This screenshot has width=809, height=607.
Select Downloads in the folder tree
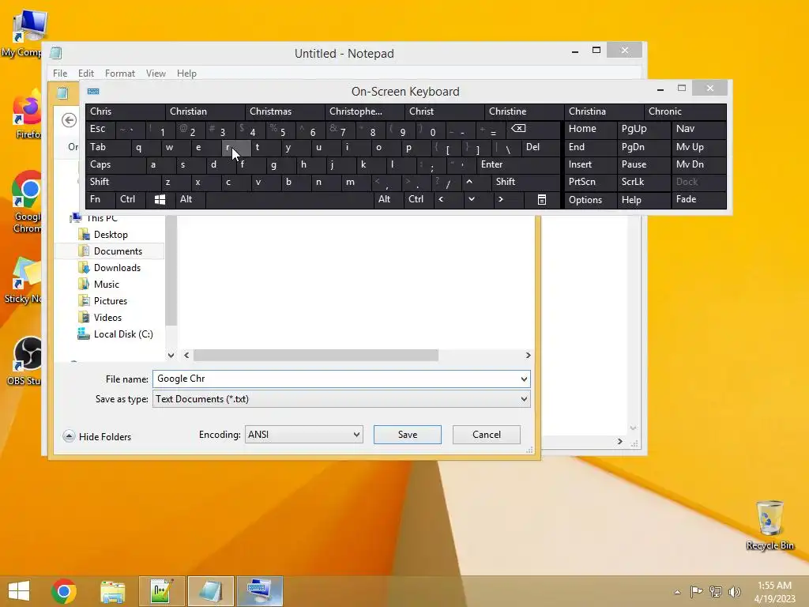[117, 268]
